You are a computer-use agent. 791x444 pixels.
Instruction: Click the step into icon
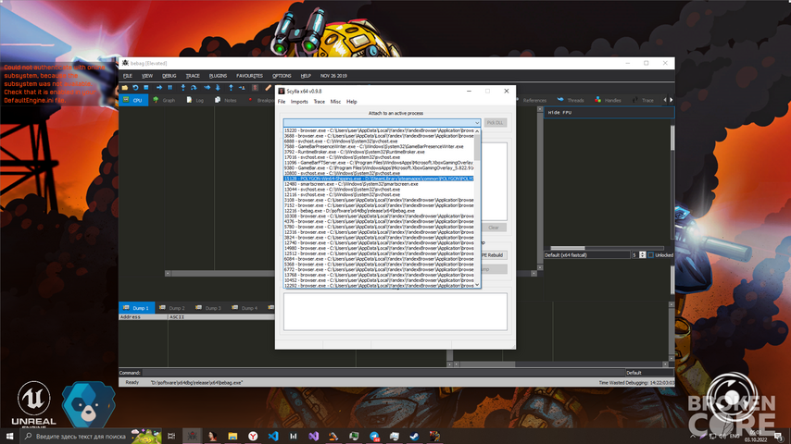tap(183, 88)
